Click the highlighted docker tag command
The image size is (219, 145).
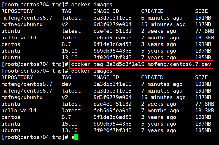coord(141,64)
